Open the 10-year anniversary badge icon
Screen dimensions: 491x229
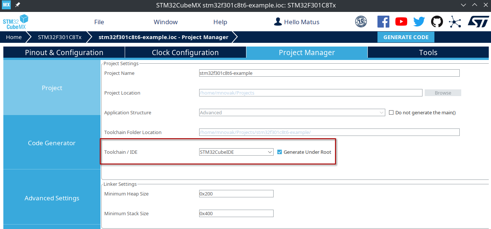tap(361, 22)
